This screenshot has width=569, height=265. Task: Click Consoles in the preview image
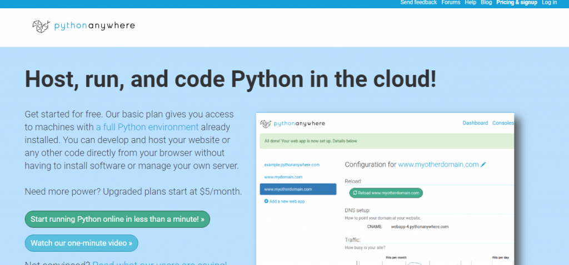503,123
